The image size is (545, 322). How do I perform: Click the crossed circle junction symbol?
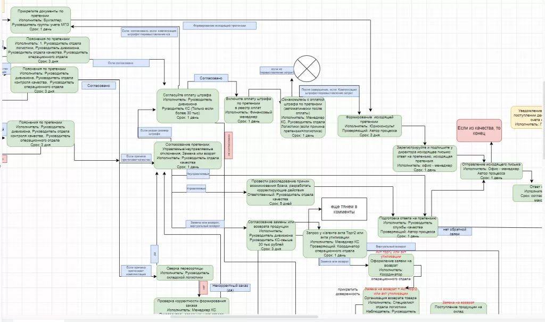coord(307,68)
